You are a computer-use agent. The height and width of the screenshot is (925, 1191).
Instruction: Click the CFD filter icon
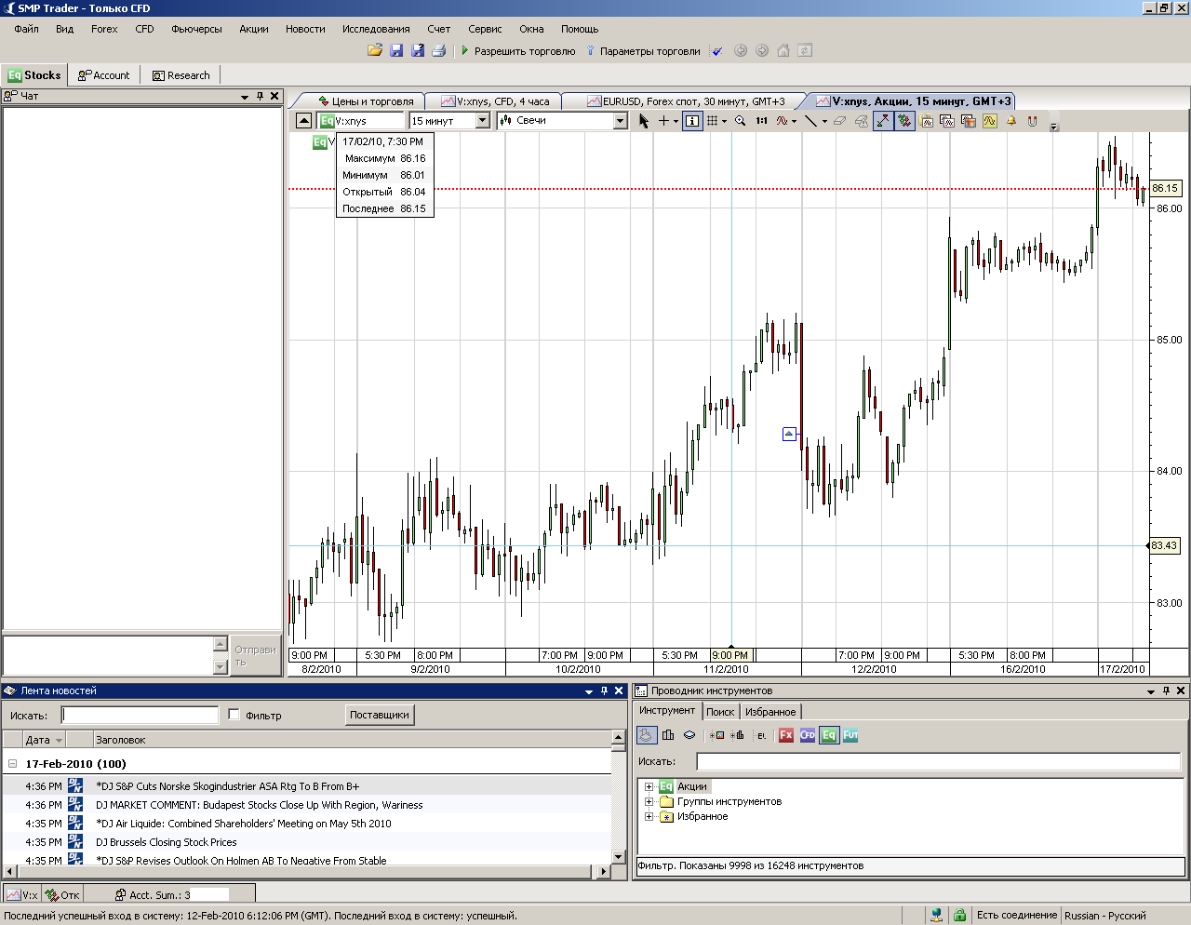tap(807, 735)
